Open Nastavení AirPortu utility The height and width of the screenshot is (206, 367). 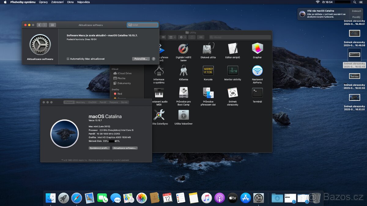(257, 70)
